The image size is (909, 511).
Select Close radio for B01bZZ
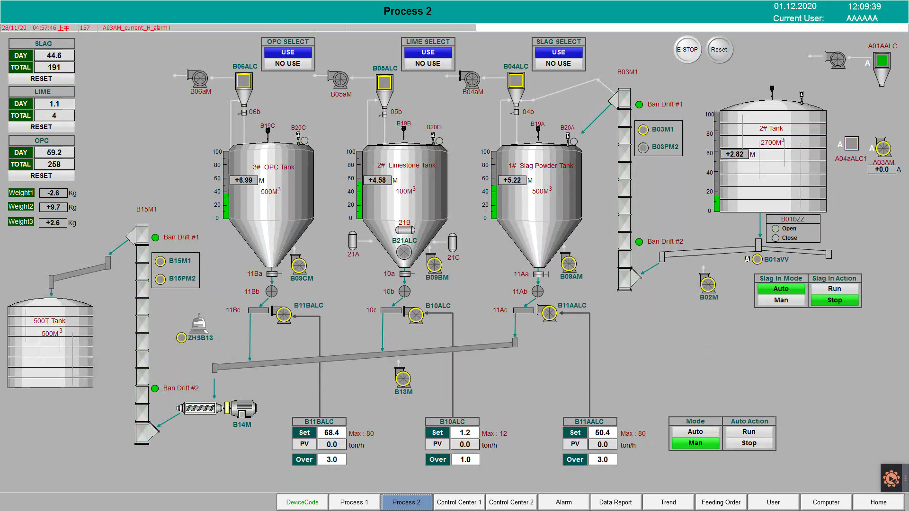tap(775, 238)
